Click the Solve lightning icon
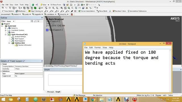 tap(41, 5)
